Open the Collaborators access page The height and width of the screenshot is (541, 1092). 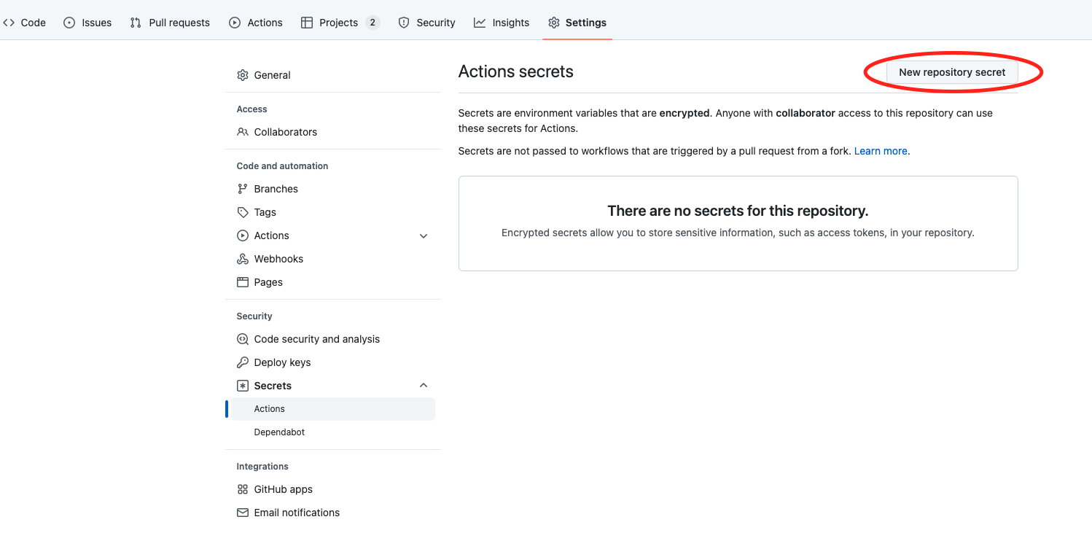tap(286, 132)
